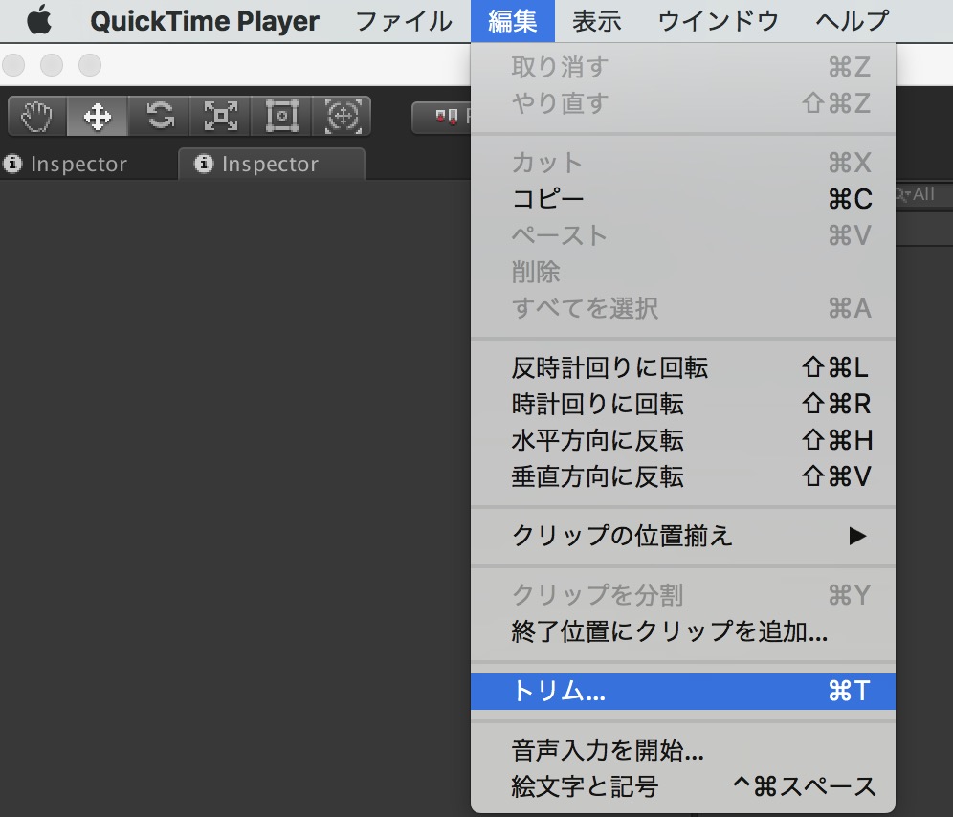Choose 時計回りに回転 menu item

tap(683, 404)
